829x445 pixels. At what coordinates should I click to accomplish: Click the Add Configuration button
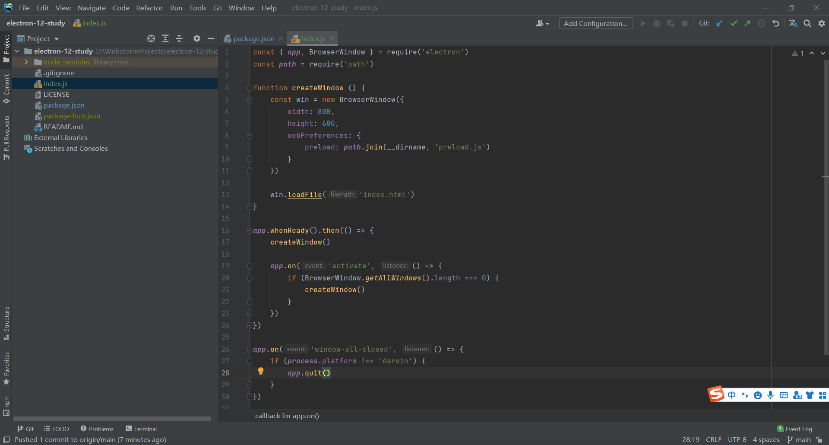click(x=596, y=23)
